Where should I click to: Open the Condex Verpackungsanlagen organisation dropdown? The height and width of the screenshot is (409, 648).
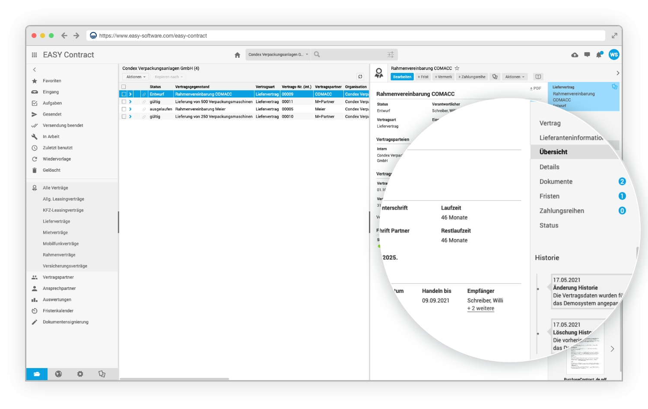tap(278, 54)
